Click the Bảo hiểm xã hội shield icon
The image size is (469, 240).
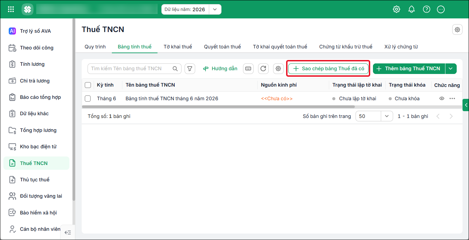click(12, 213)
